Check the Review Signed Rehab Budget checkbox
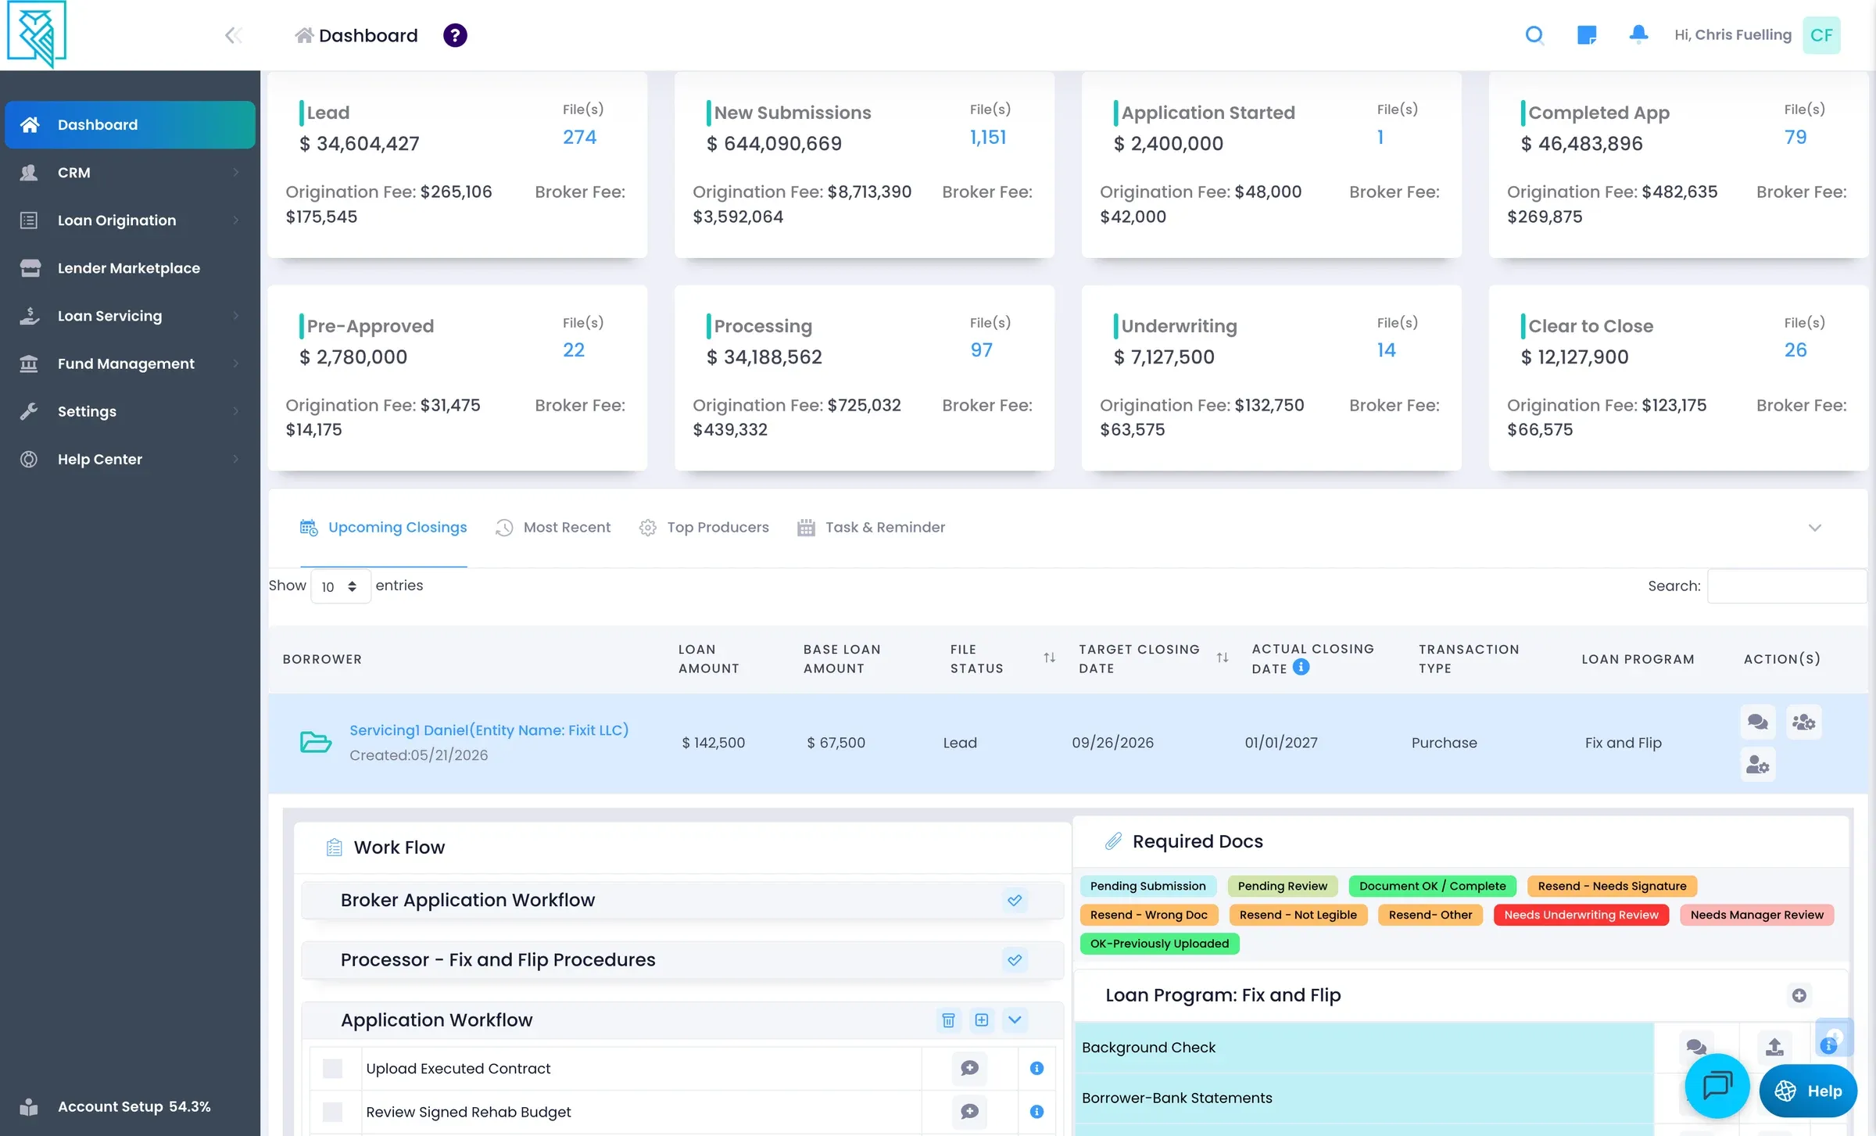The height and width of the screenshot is (1136, 1876). point(332,1112)
